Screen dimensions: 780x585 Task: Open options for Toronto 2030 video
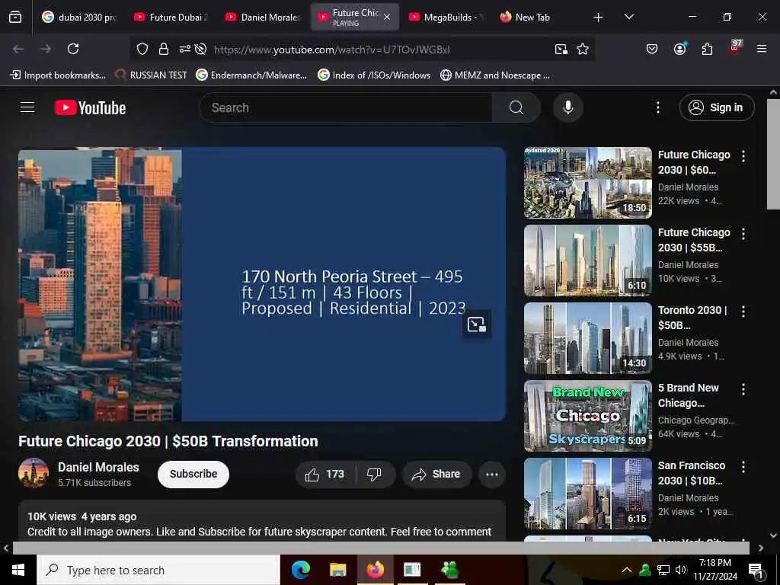click(743, 312)
